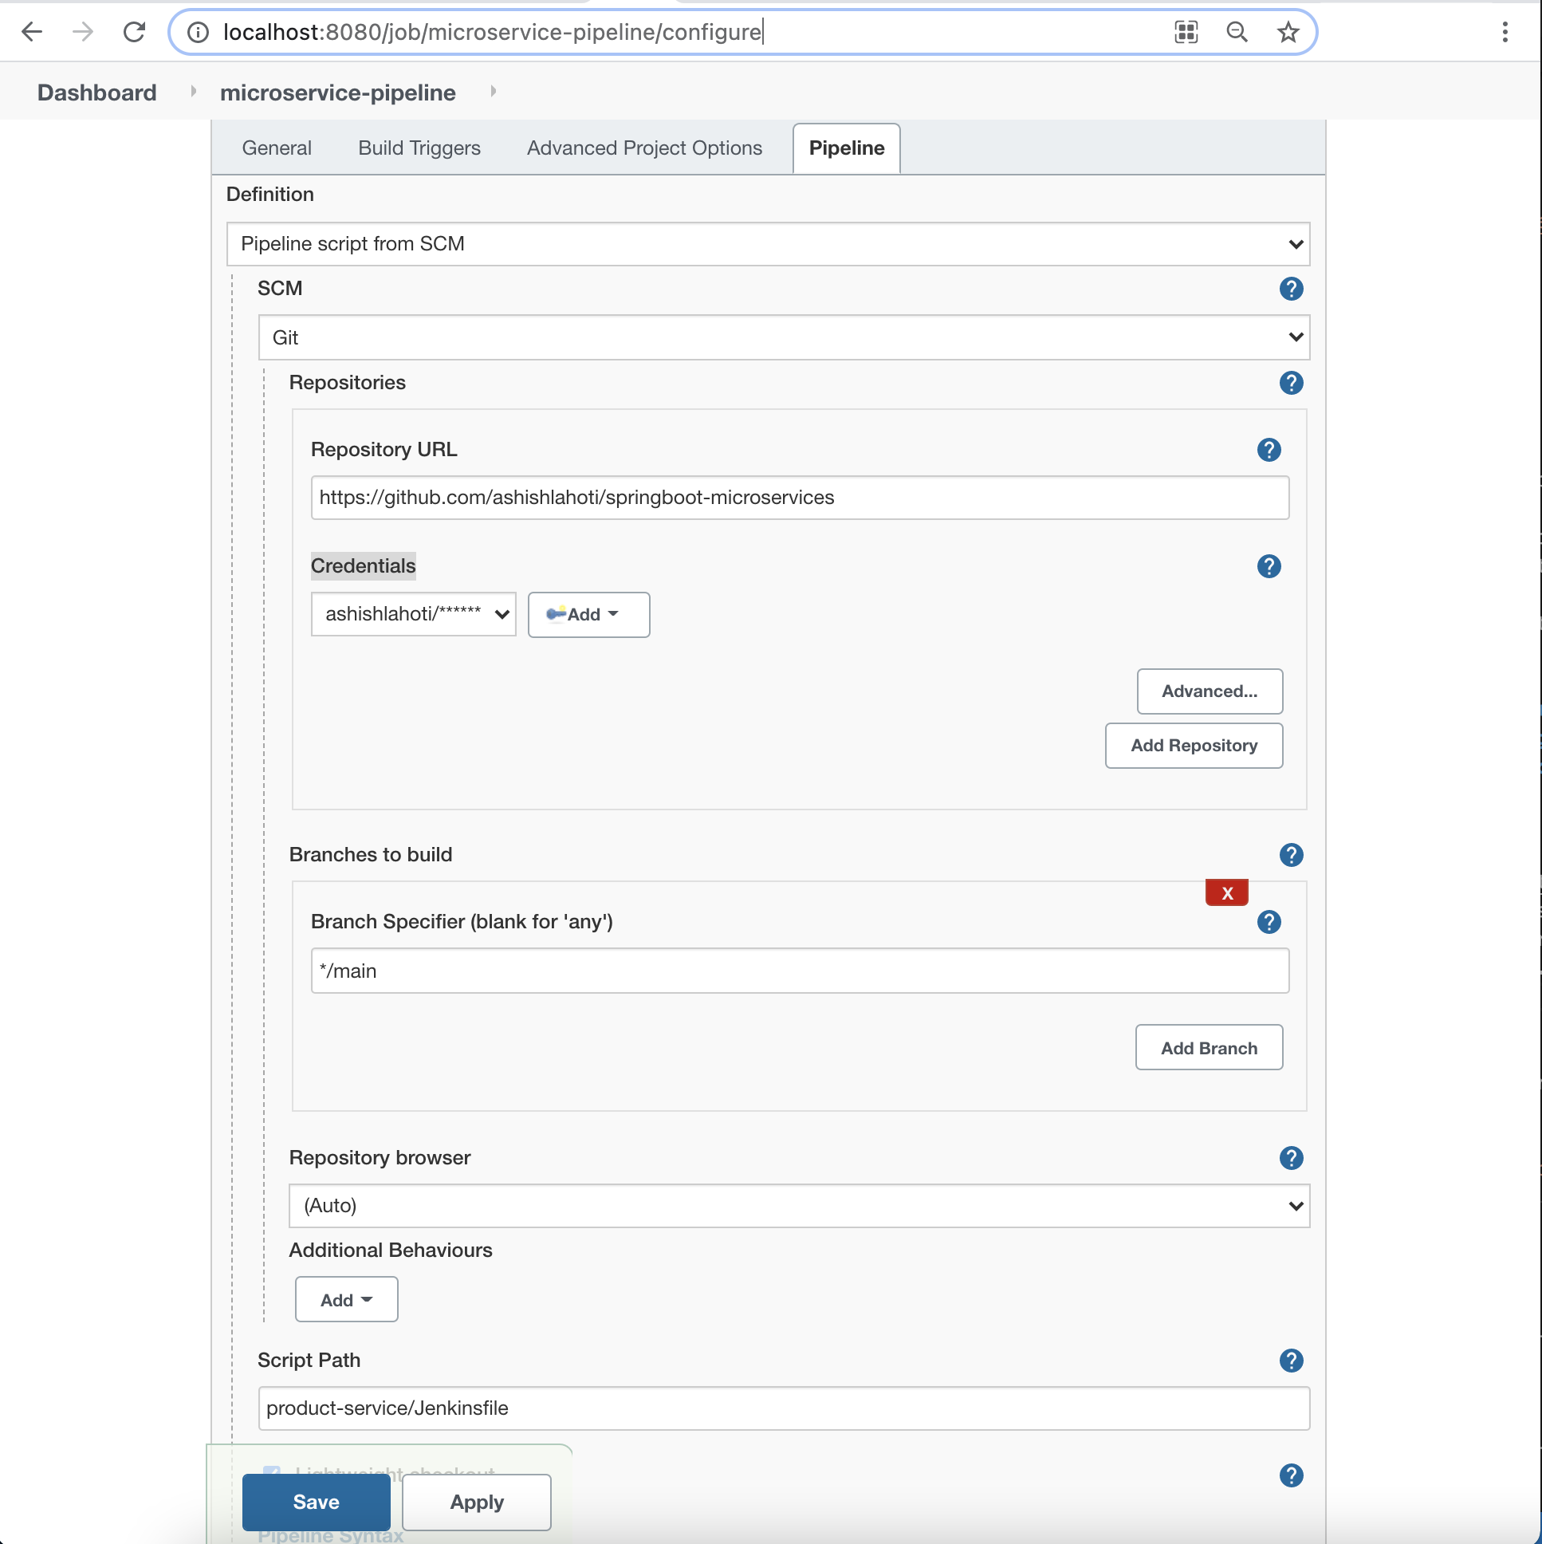Open the Definition dropdown menu
This screenshot has width=1542, height=1544.
click(x=773, y=243)
